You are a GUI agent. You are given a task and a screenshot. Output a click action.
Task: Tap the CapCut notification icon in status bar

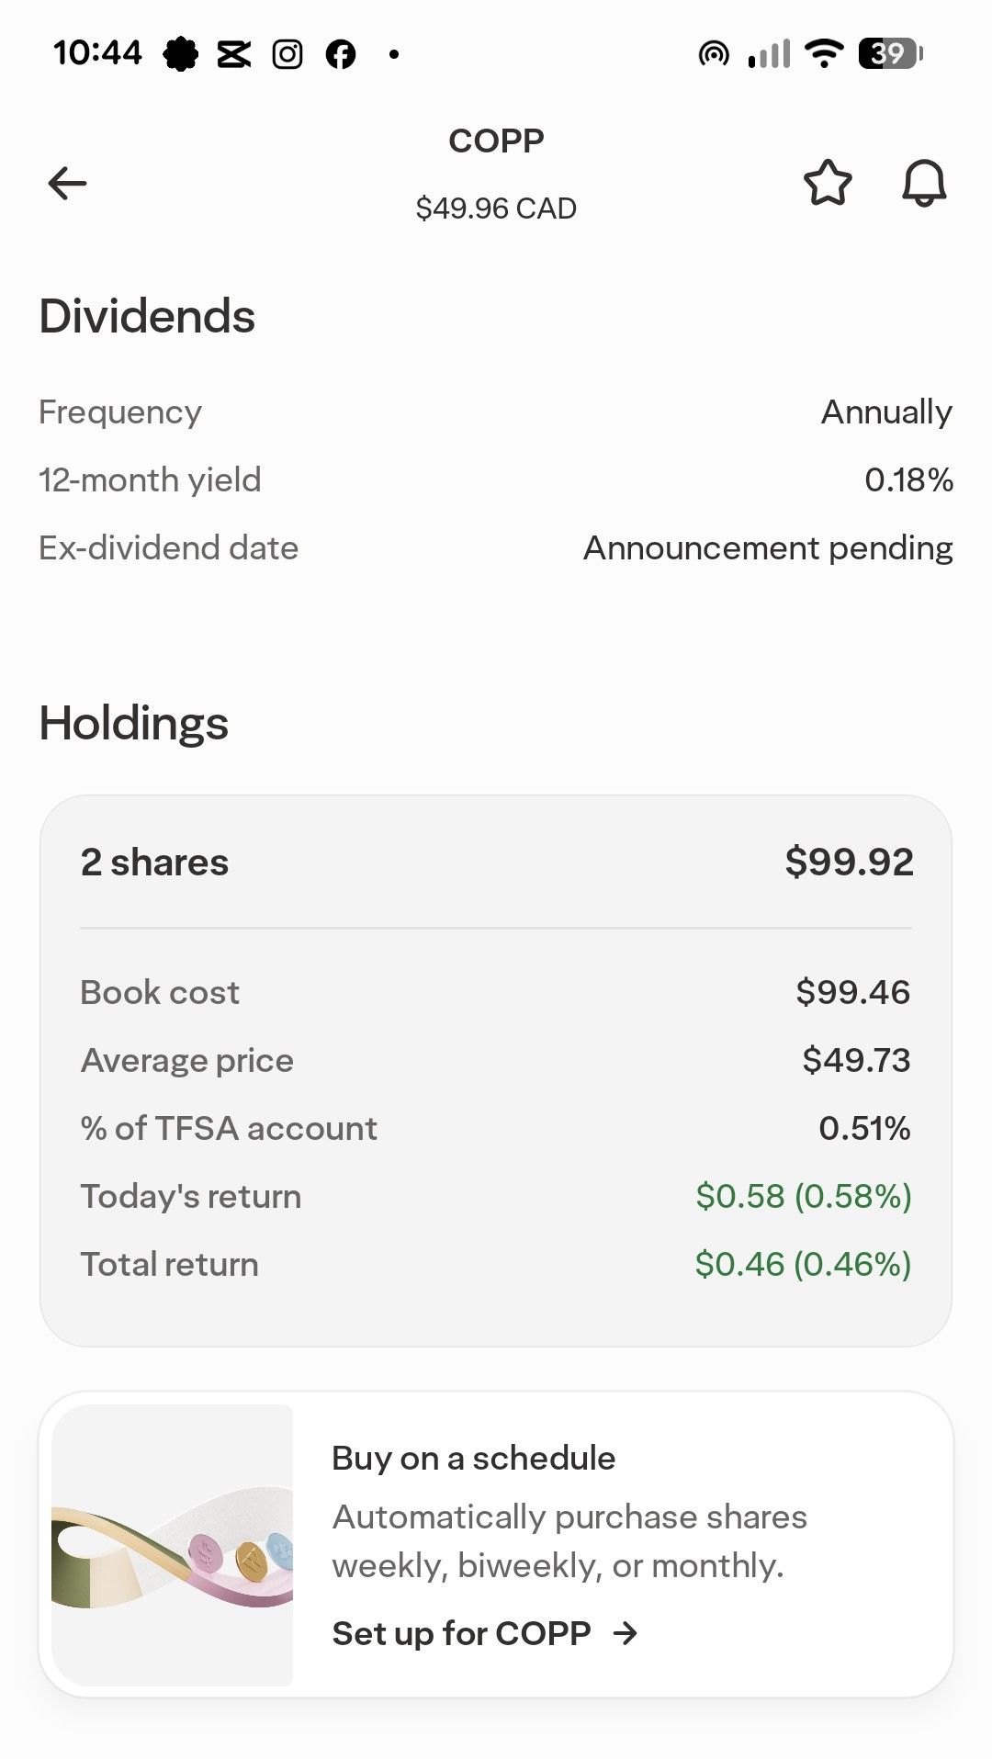234,54
